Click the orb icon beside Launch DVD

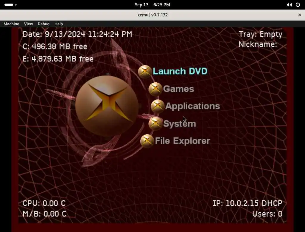(145, 72)
